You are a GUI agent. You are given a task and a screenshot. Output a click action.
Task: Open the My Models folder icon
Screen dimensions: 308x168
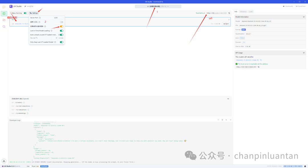point(4,20)
